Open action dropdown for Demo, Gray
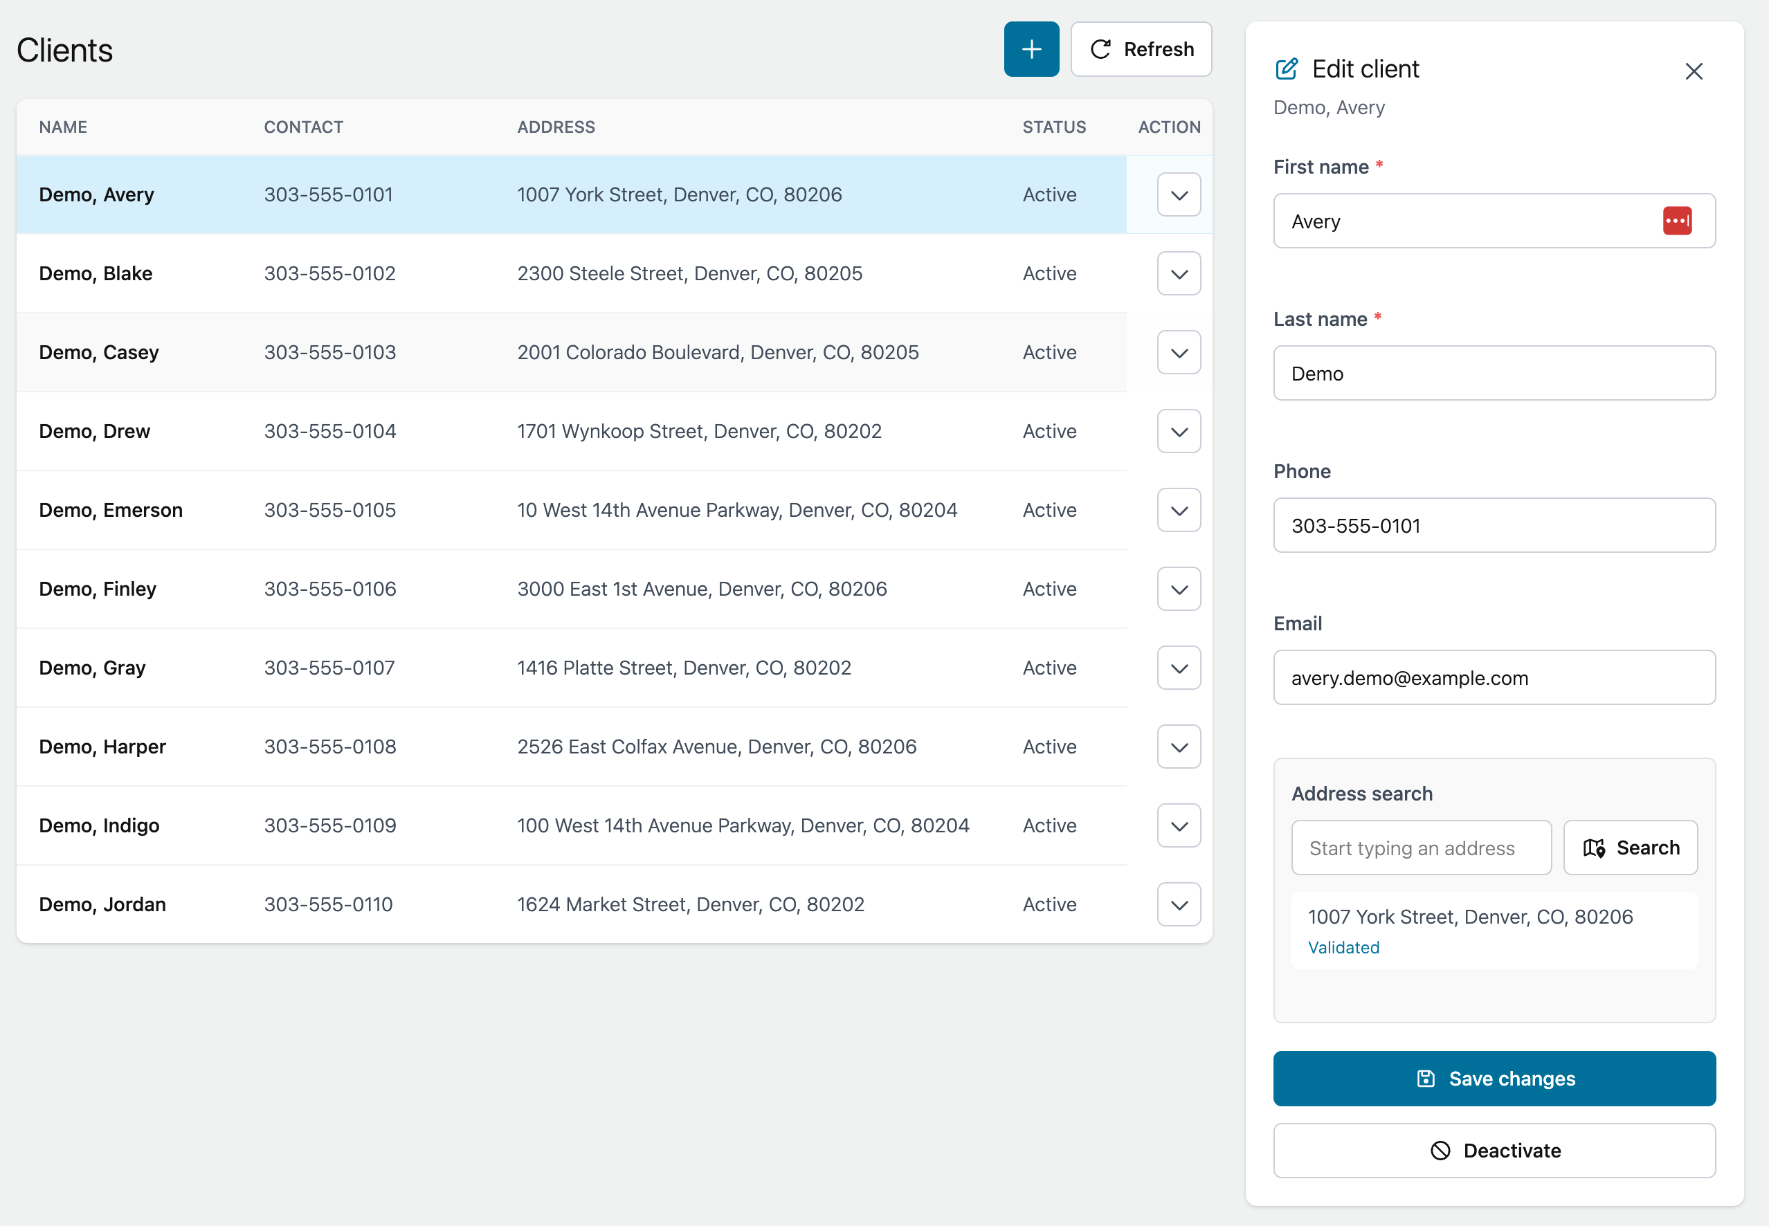This screenshot has width=1769, height=1226. (1179, 668)
